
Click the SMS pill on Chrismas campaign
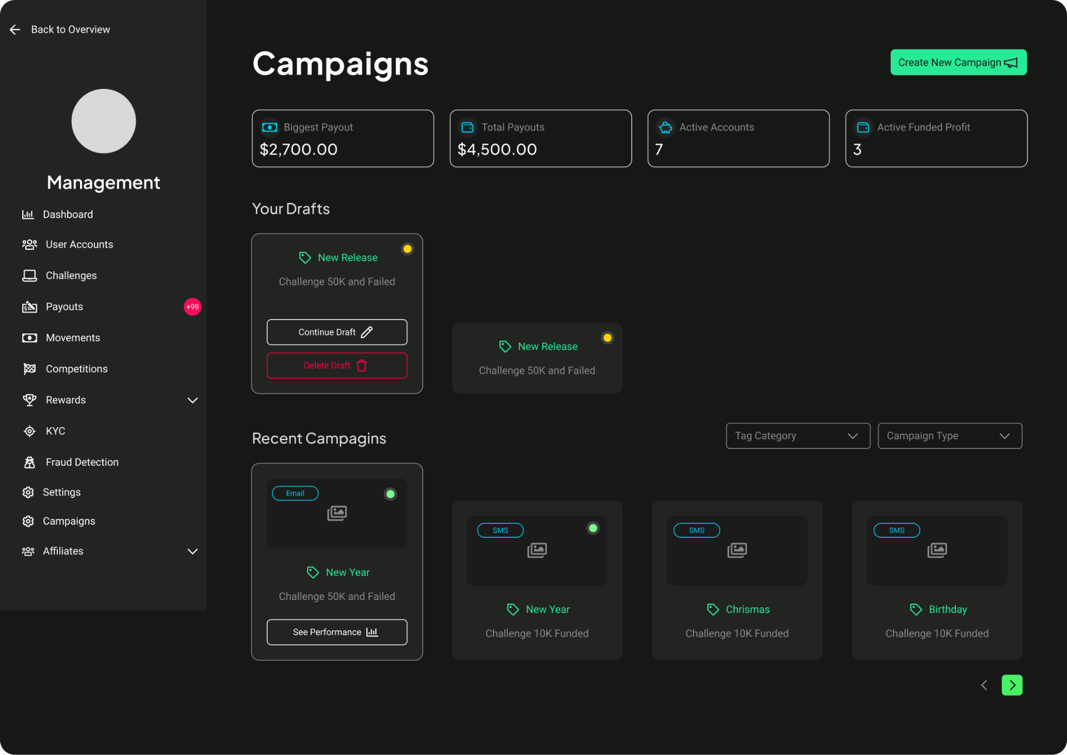tap(697, 531)
